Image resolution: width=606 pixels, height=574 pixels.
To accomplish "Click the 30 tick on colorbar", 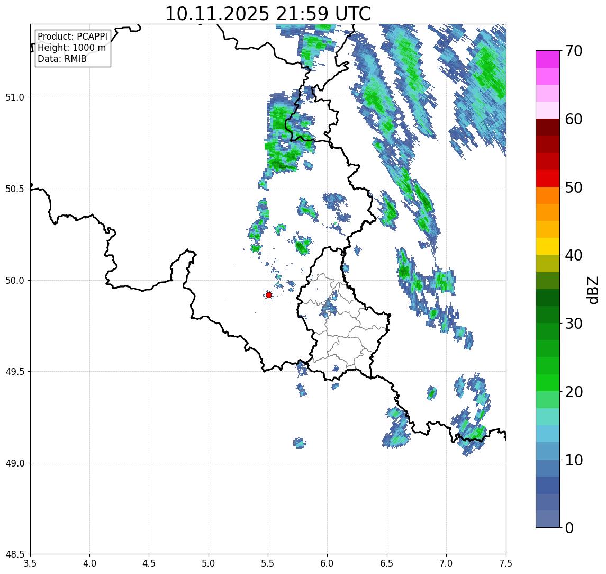I will (x=574, y=324).
